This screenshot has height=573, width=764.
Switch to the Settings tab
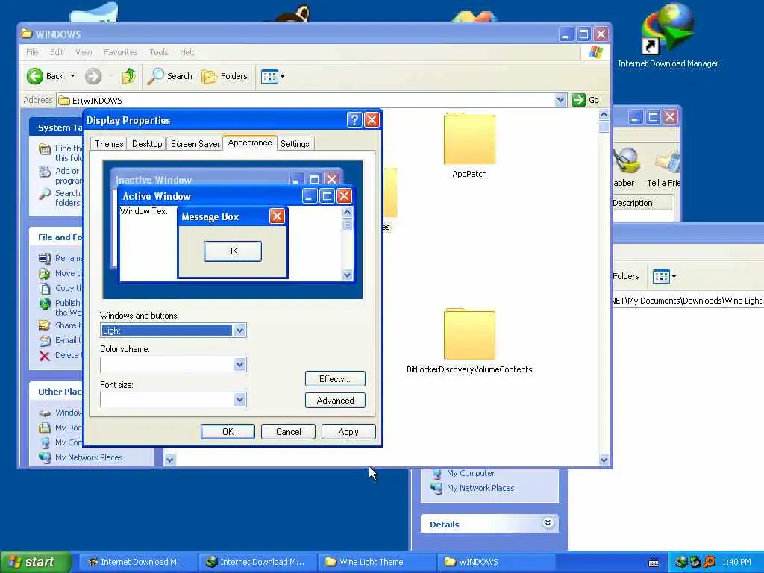click(x=295, y=144)
